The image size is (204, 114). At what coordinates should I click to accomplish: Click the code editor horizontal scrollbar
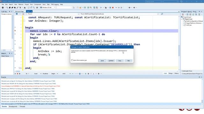[96, 71]
